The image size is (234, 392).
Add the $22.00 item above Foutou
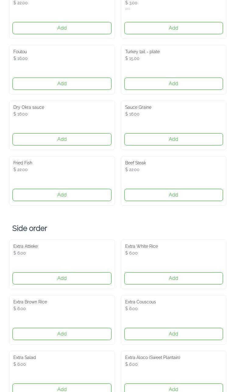pos(62,28)
